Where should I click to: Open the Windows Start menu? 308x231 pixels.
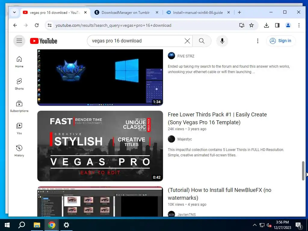[7, 225]
